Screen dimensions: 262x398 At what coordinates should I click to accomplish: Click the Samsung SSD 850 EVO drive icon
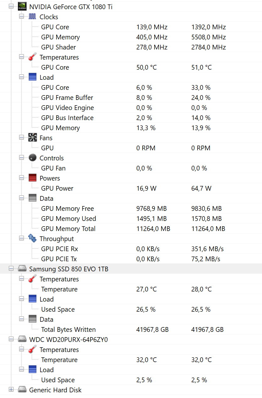[x=22, y=269]
